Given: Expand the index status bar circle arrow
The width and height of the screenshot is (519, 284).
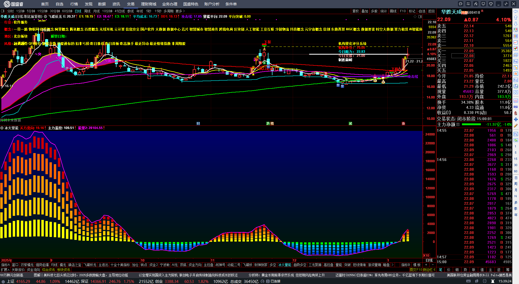Looking at the screenshot, I should tap(3, 281).
